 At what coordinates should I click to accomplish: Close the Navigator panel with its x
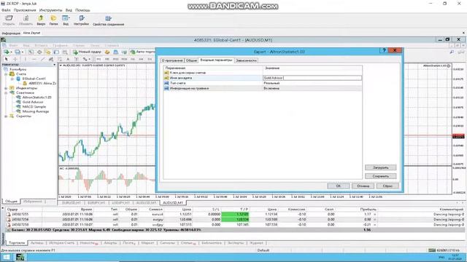[x=55, y=65]
